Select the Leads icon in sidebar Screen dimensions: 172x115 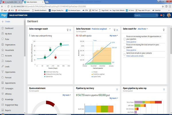click(x=3, y=66)
